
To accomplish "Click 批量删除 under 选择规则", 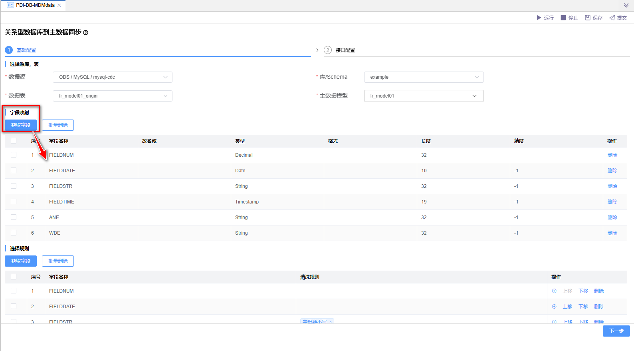I will [58, 261].
